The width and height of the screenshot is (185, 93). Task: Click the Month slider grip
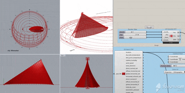132,32
